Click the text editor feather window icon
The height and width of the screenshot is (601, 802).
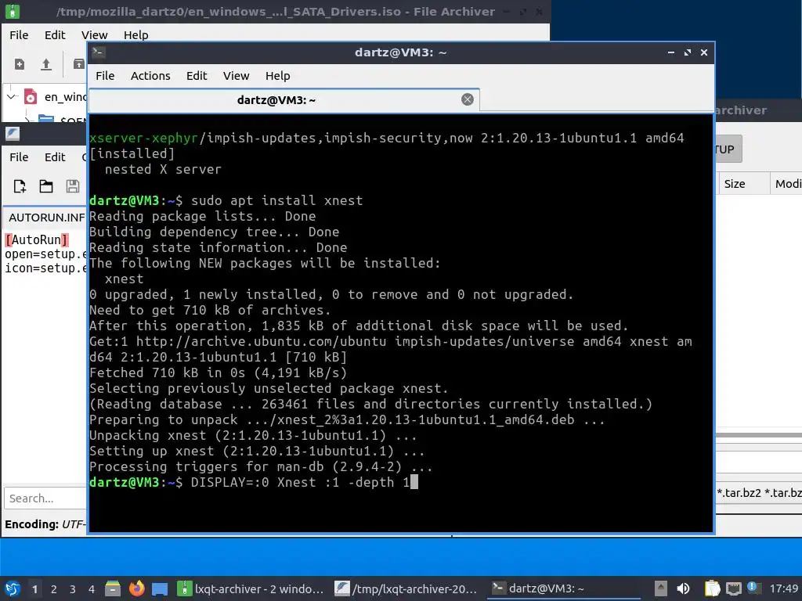[13, 134]
